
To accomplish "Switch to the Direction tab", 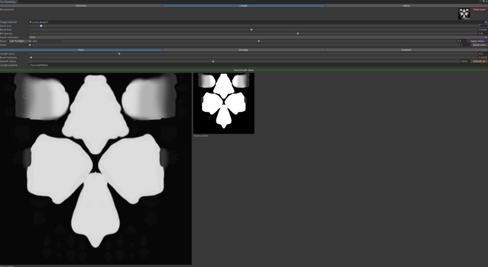I will [x=81, y=6].
